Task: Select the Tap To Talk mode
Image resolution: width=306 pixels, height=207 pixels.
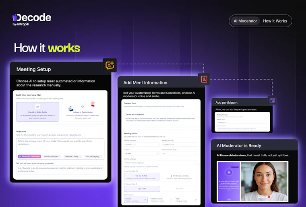Action: (x=142, y=177)
